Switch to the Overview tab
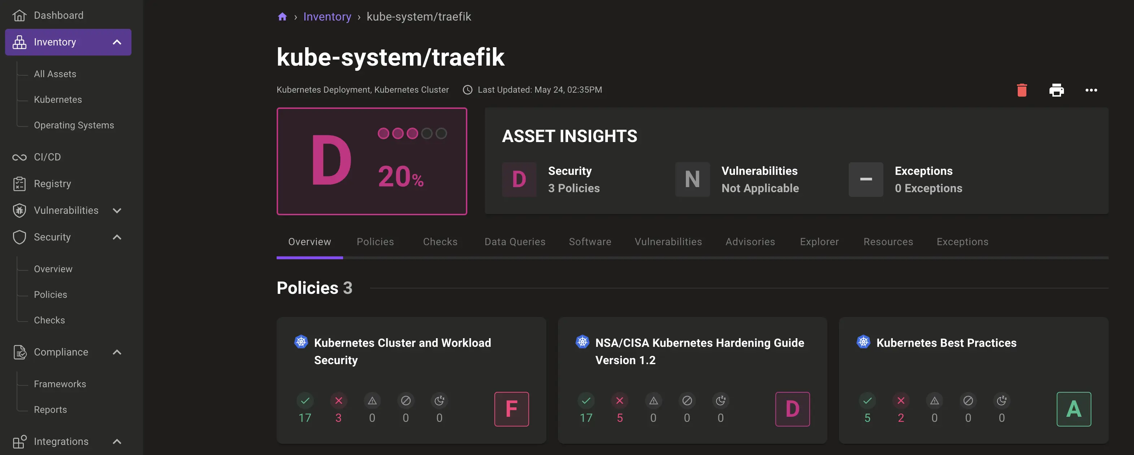 click(310, 242)
